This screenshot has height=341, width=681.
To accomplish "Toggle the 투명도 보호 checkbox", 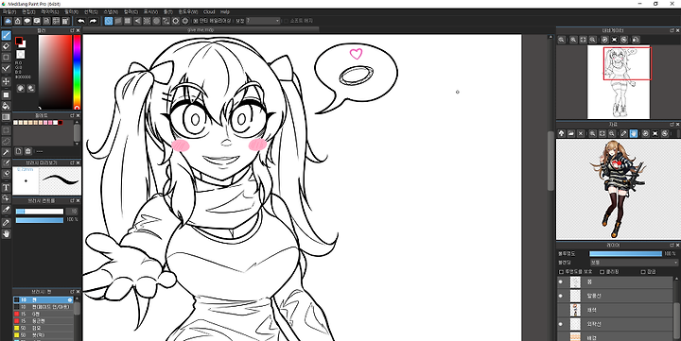I will [x=561, y=272].
